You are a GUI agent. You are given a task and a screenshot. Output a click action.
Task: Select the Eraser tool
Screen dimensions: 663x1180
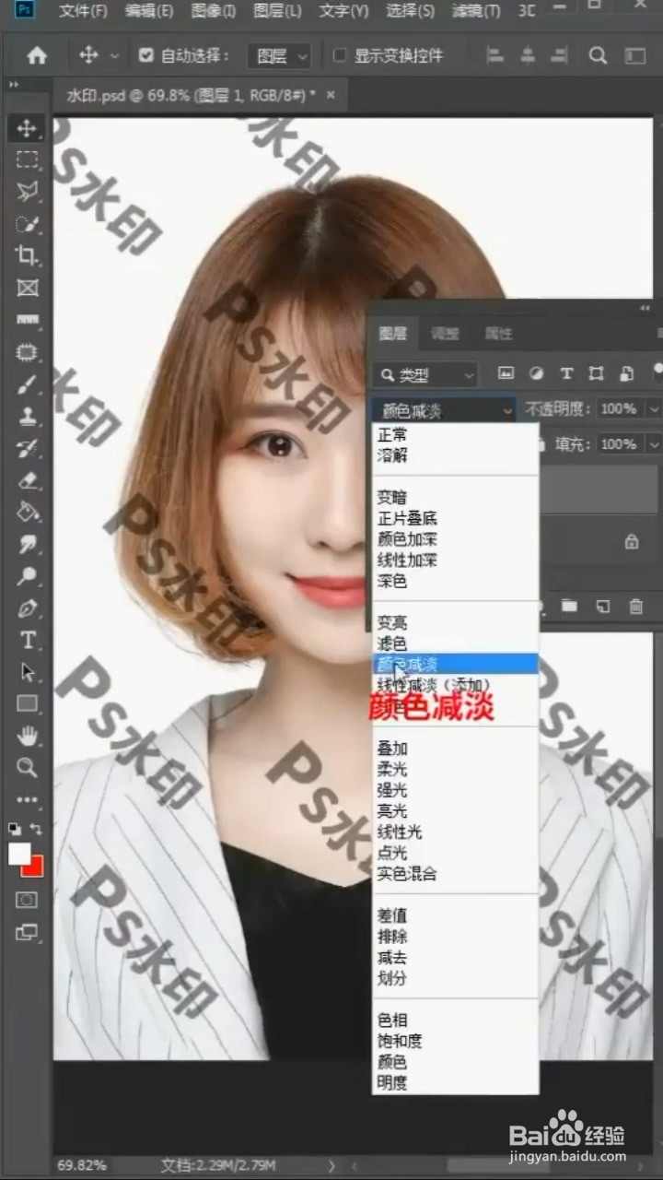[27, 480]
